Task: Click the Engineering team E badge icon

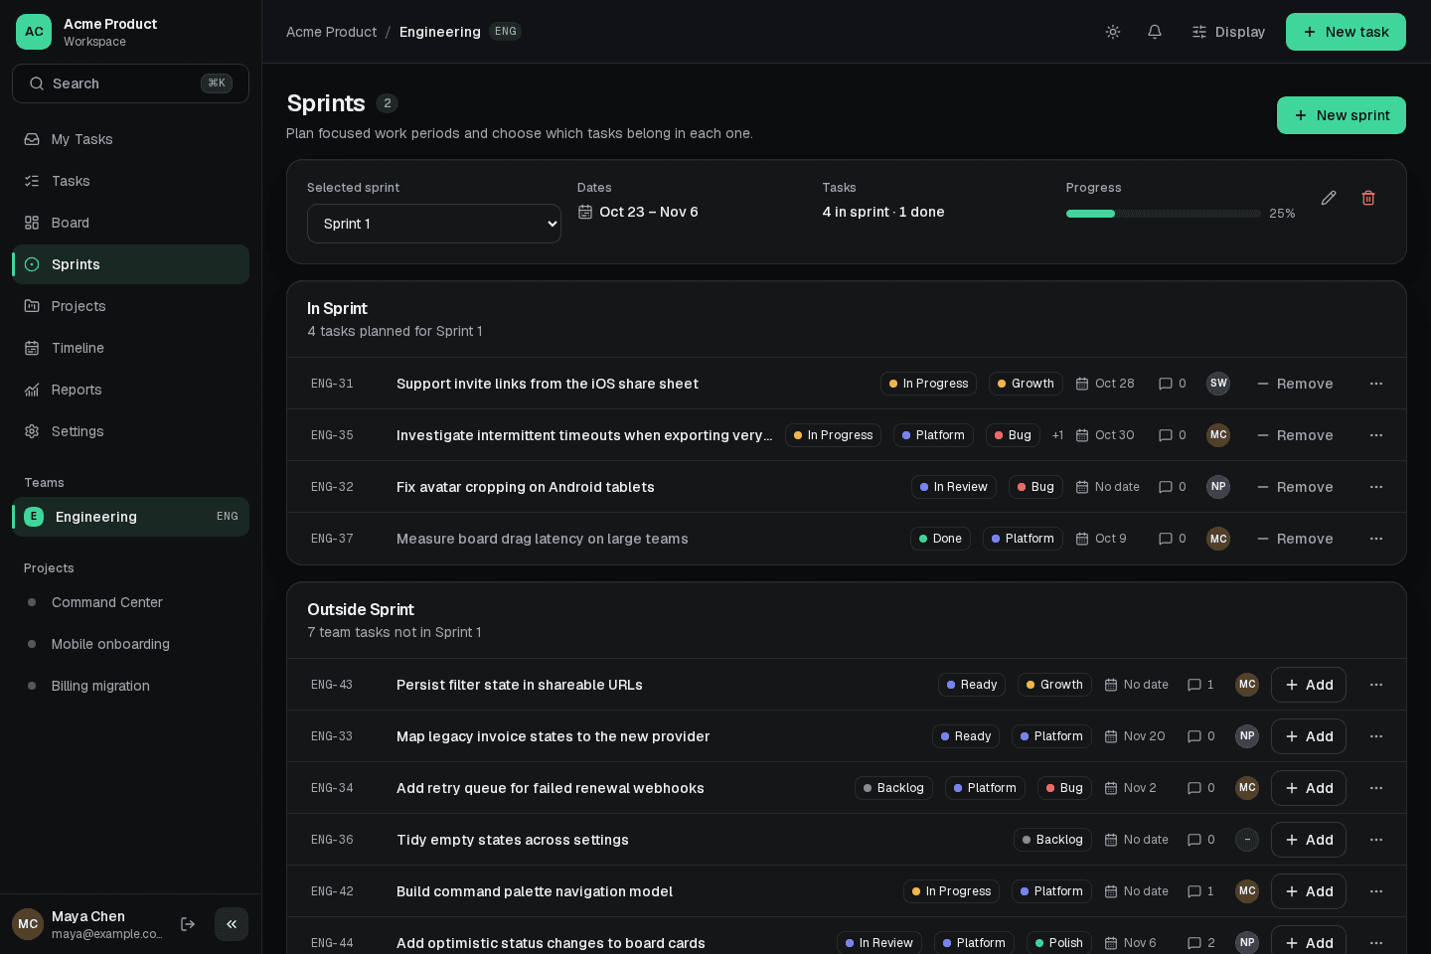Action: [x=34, y=517]
